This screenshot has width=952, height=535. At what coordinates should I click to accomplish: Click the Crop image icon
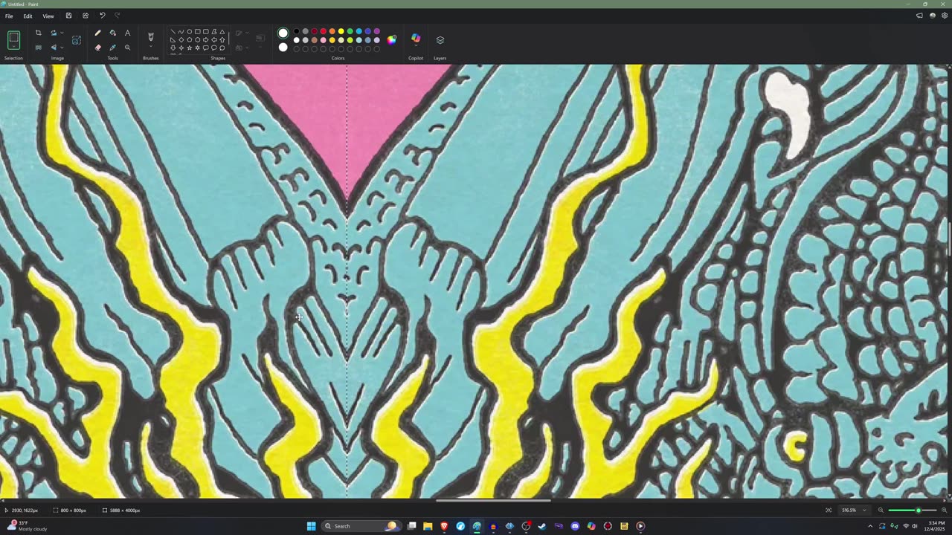[x=39, y=33]
